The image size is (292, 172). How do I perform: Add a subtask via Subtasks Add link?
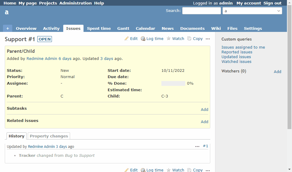pos(205,109)
